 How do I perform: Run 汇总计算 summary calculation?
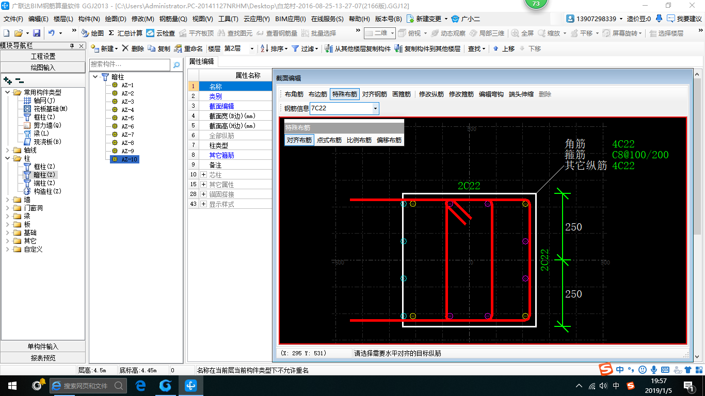pyautogui.click(x=125, y=33)
